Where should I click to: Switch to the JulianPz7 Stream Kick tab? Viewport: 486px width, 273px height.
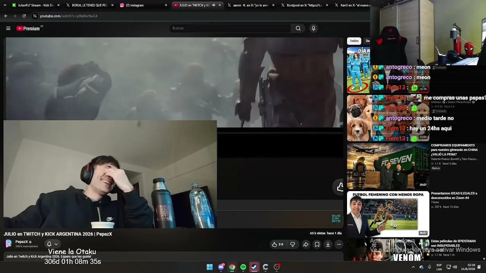[36, 5]
